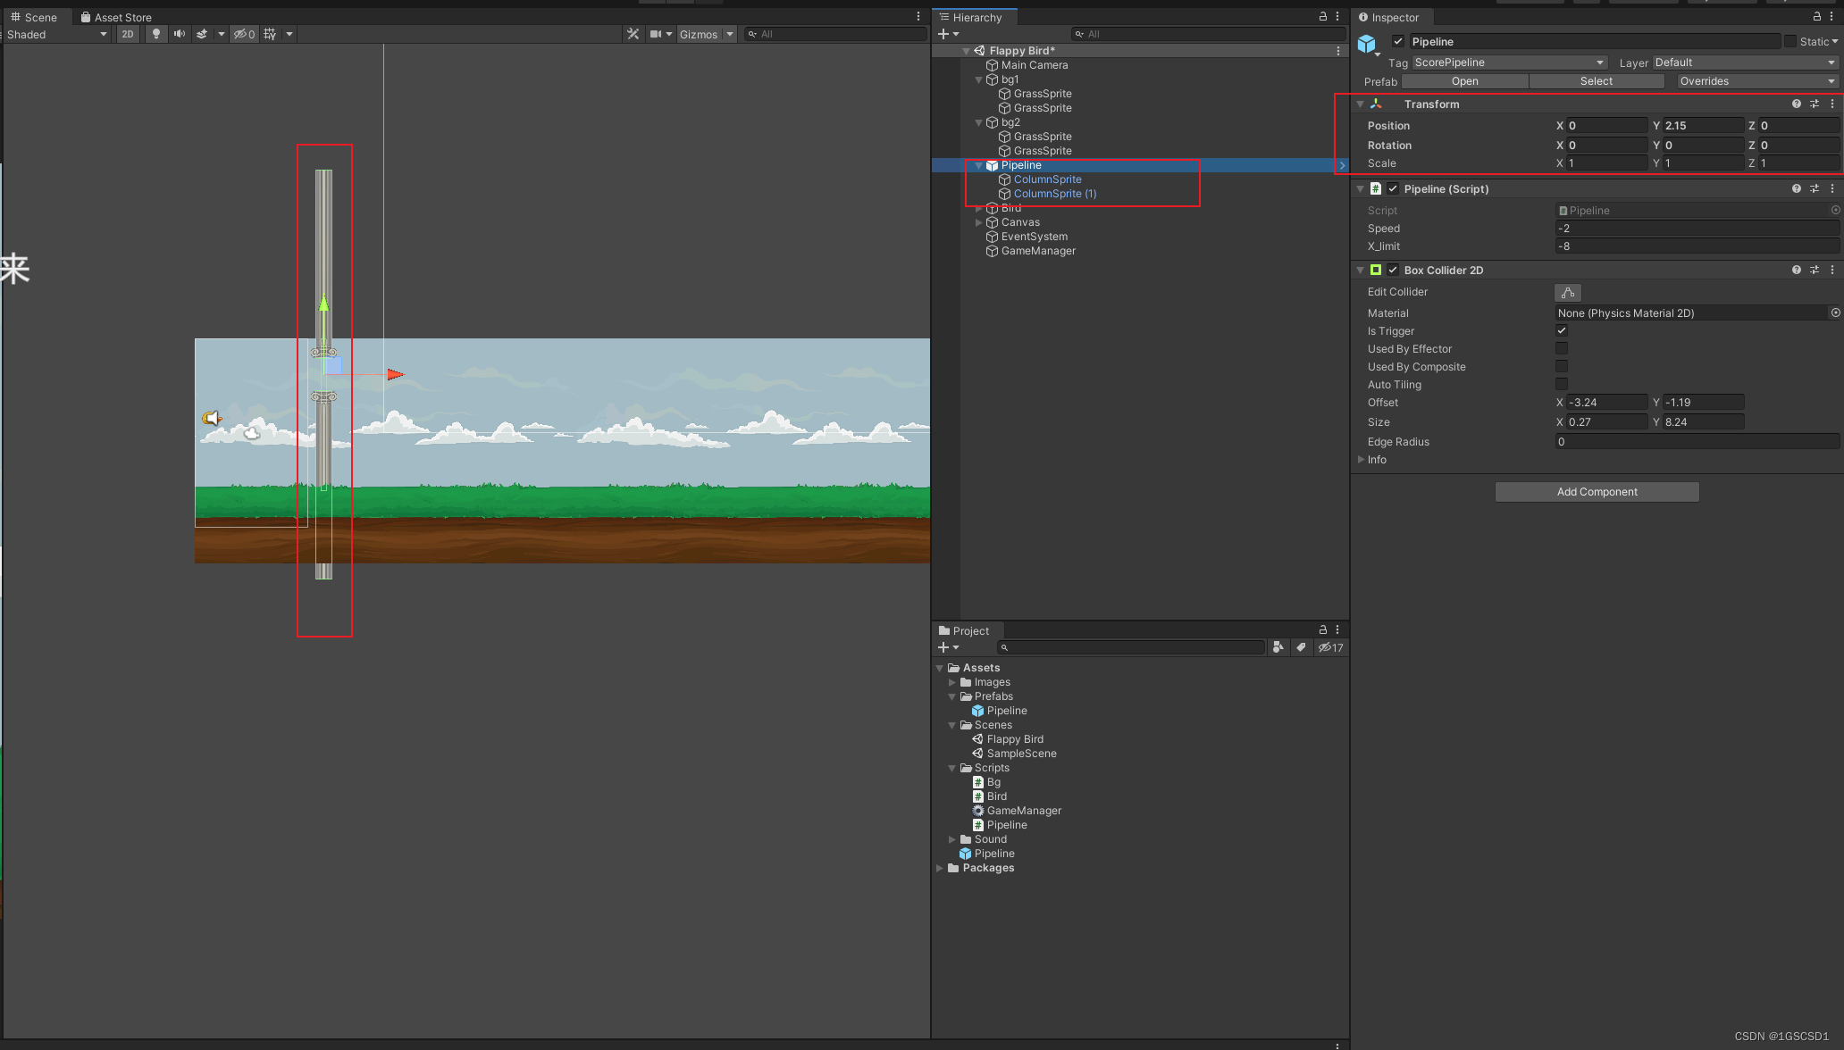Click the Edit Collider icon in Box Collider 2D

(1568, 292)
